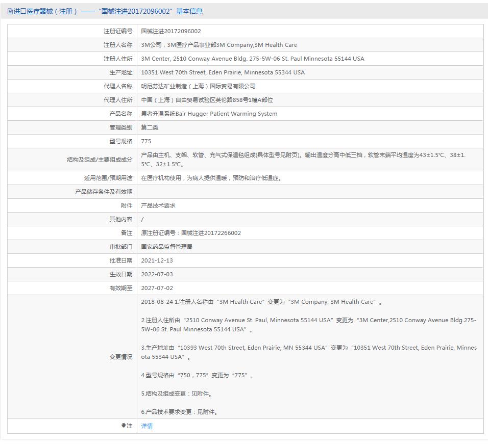Click the agent address 中国（上海）自由贸易试验区英伦路858号

click(207, 100)
